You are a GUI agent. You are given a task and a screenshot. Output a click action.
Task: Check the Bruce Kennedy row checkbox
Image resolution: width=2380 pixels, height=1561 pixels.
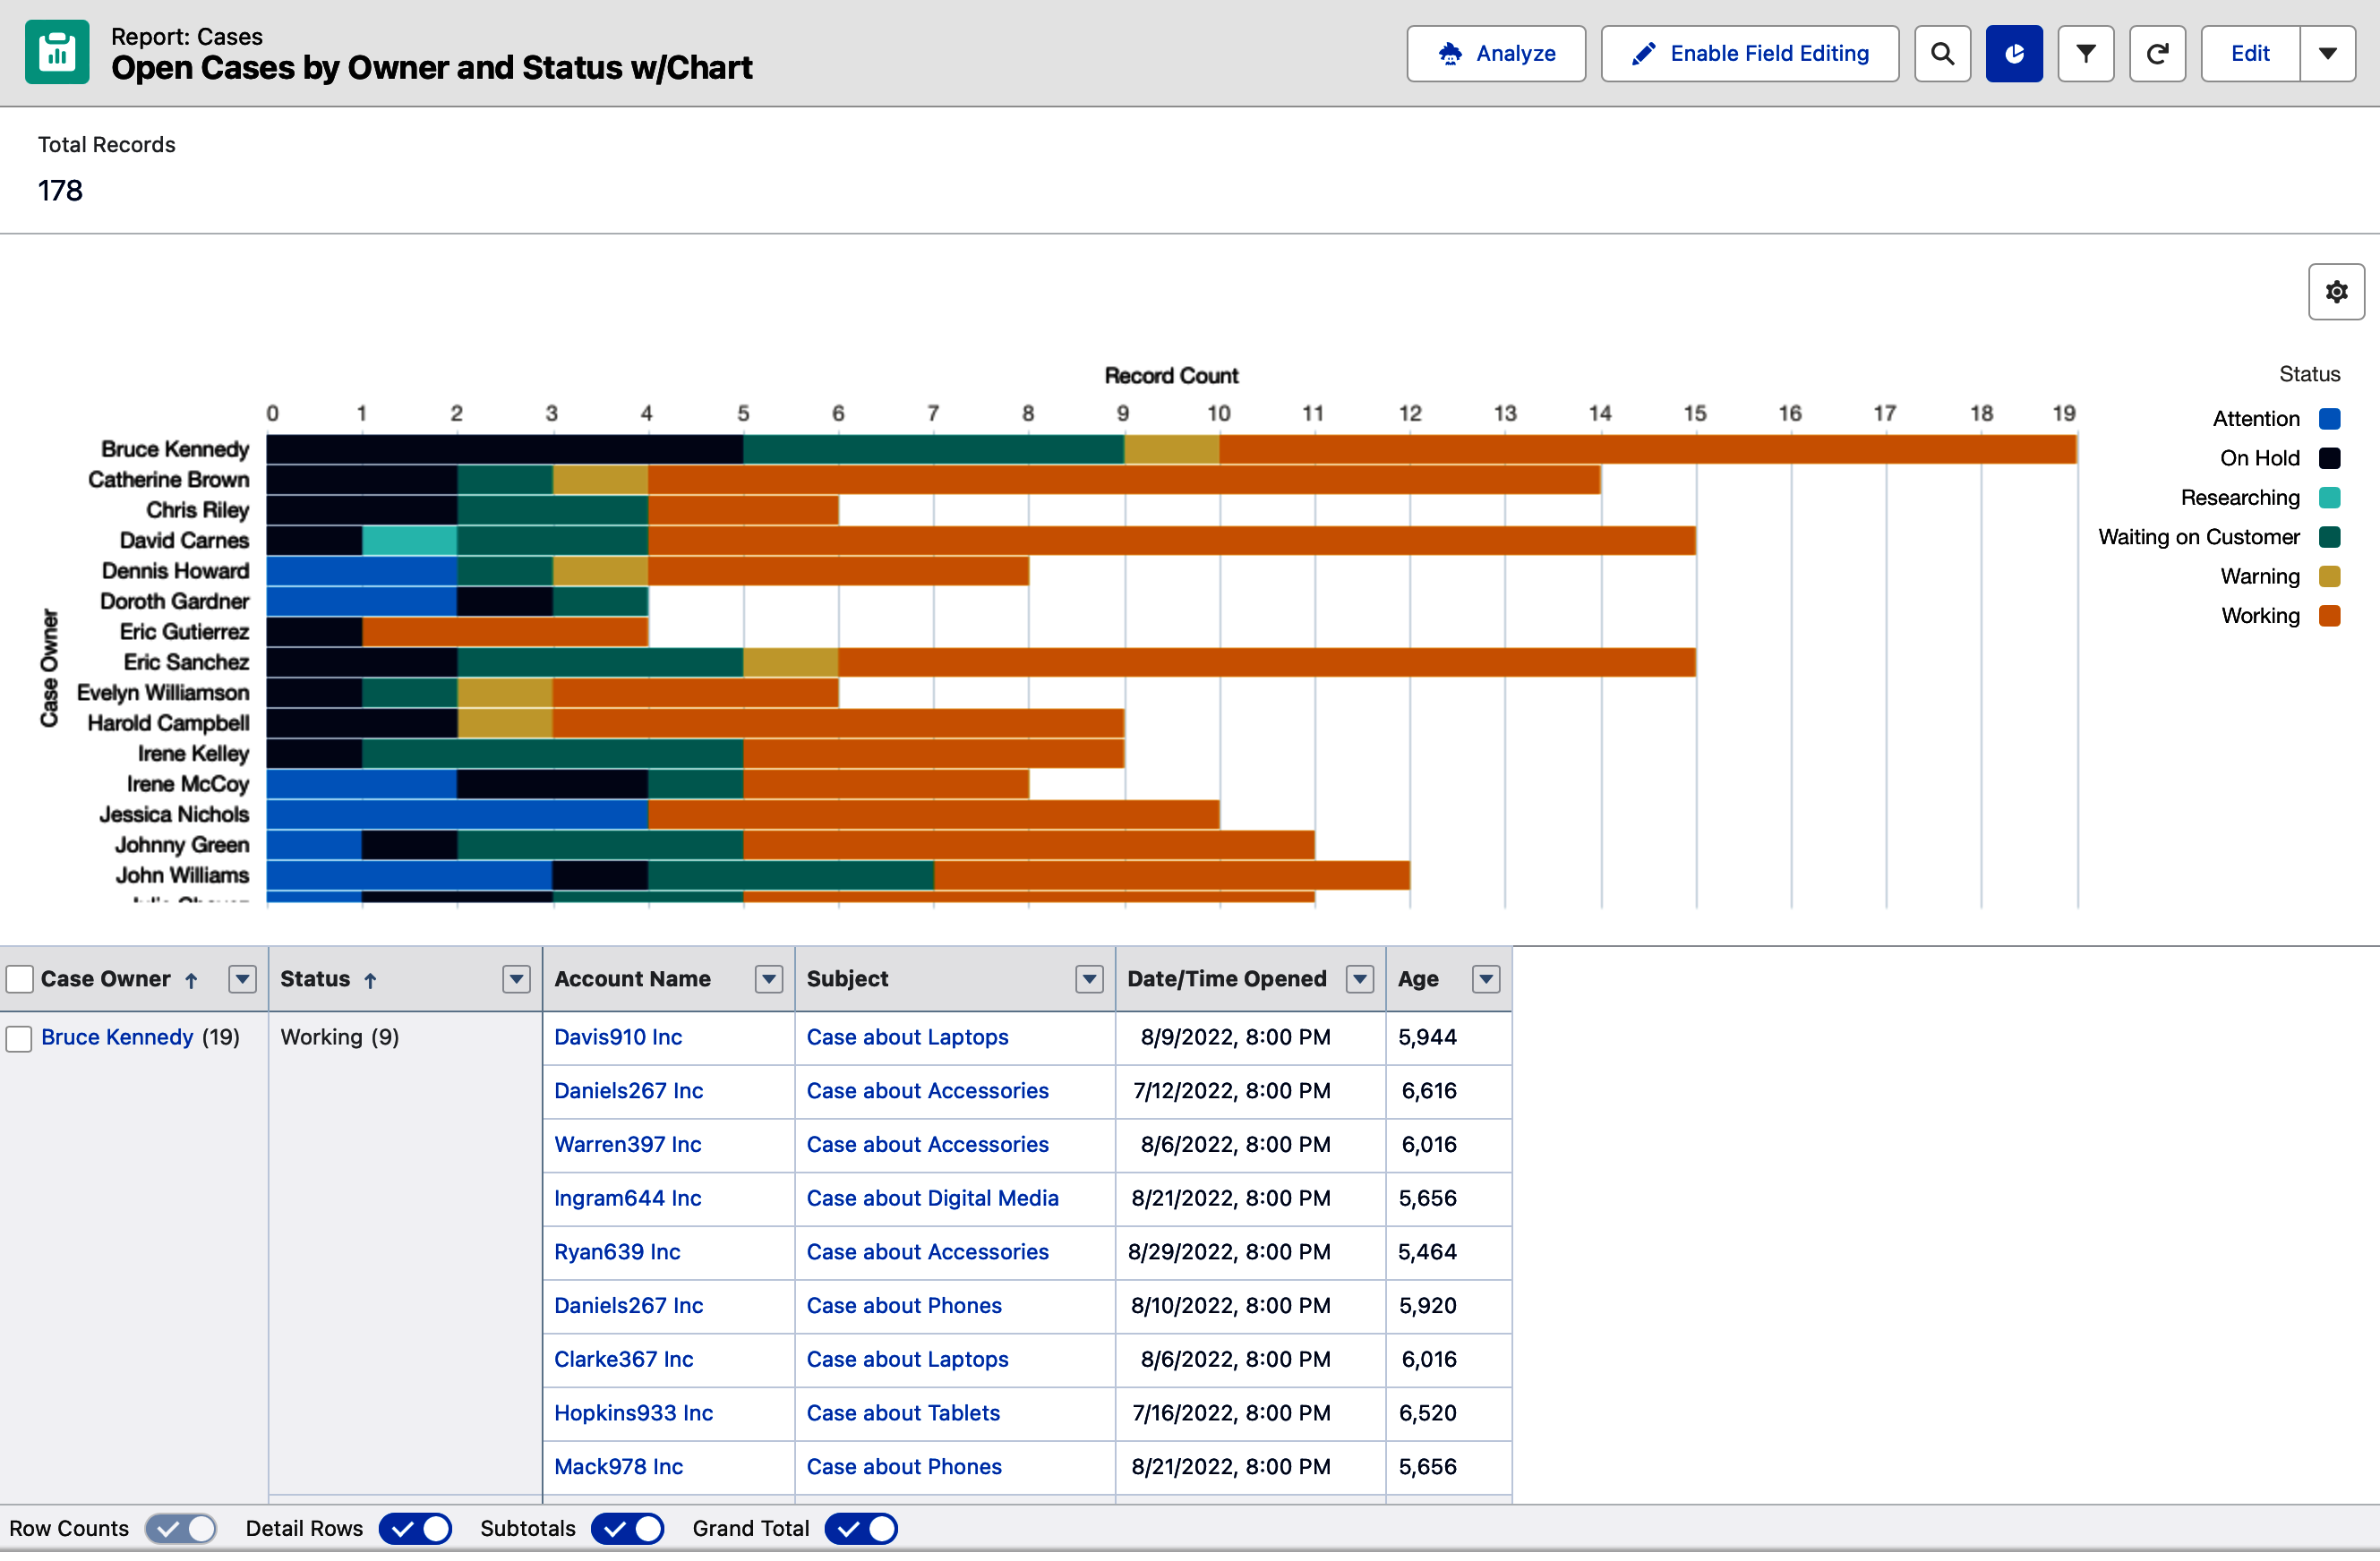coord(20,1040)
